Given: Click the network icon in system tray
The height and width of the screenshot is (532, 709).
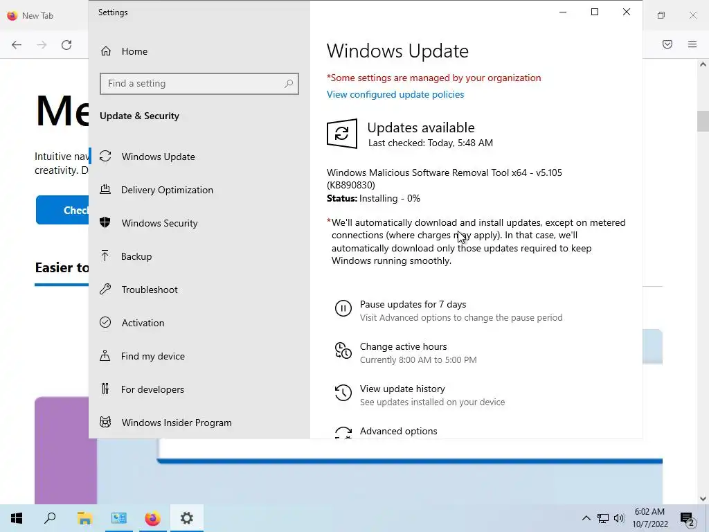Looking at the screenshot, I should (603, 518).
